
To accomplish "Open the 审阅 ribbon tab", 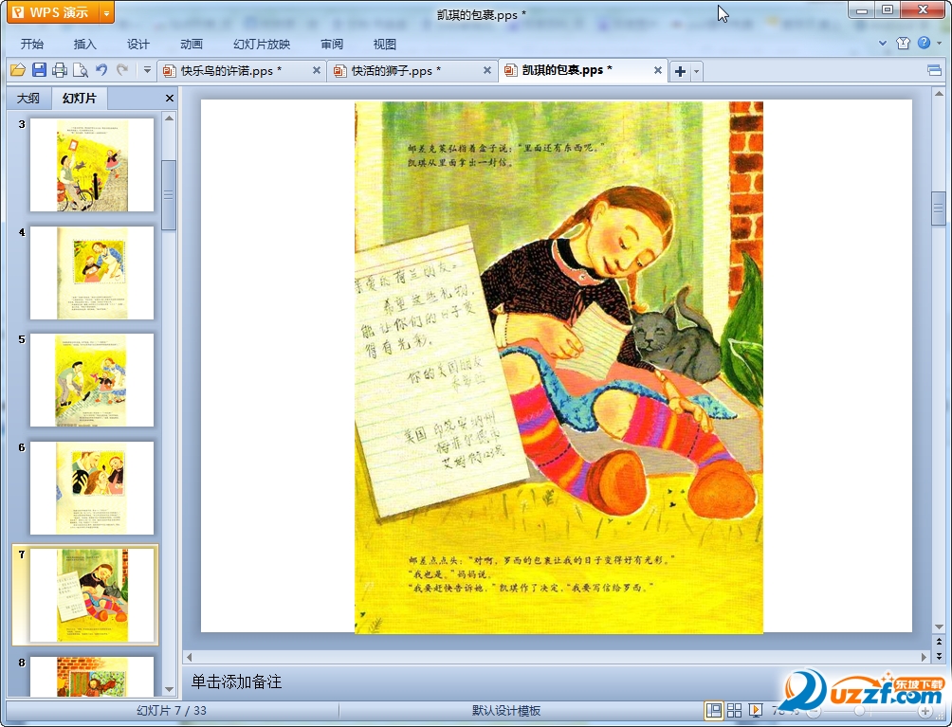I will [332, 44].
